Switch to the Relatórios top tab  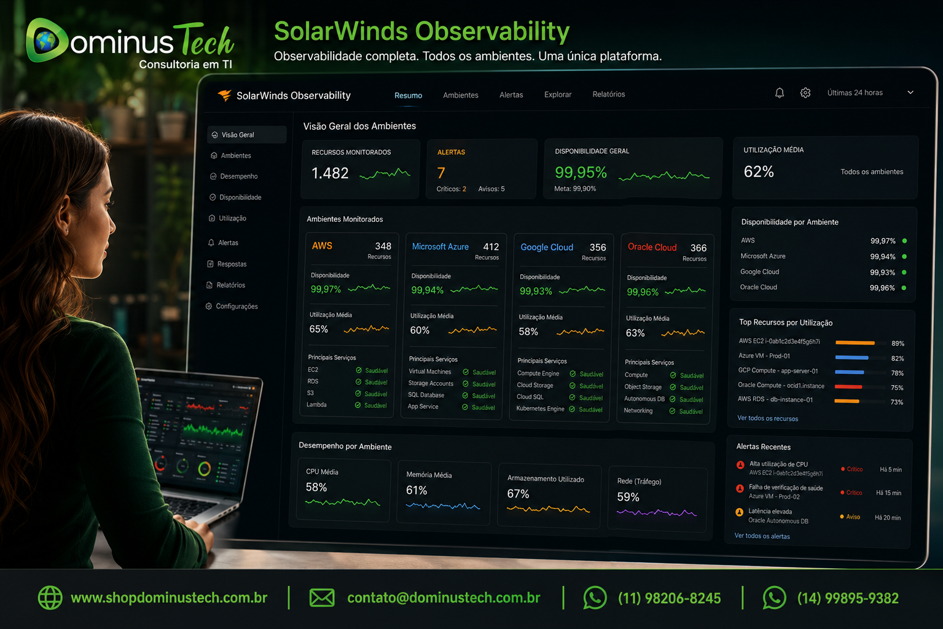point(608,94)
